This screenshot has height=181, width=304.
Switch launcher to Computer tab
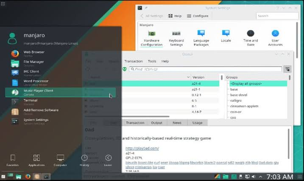coord(60,161)
